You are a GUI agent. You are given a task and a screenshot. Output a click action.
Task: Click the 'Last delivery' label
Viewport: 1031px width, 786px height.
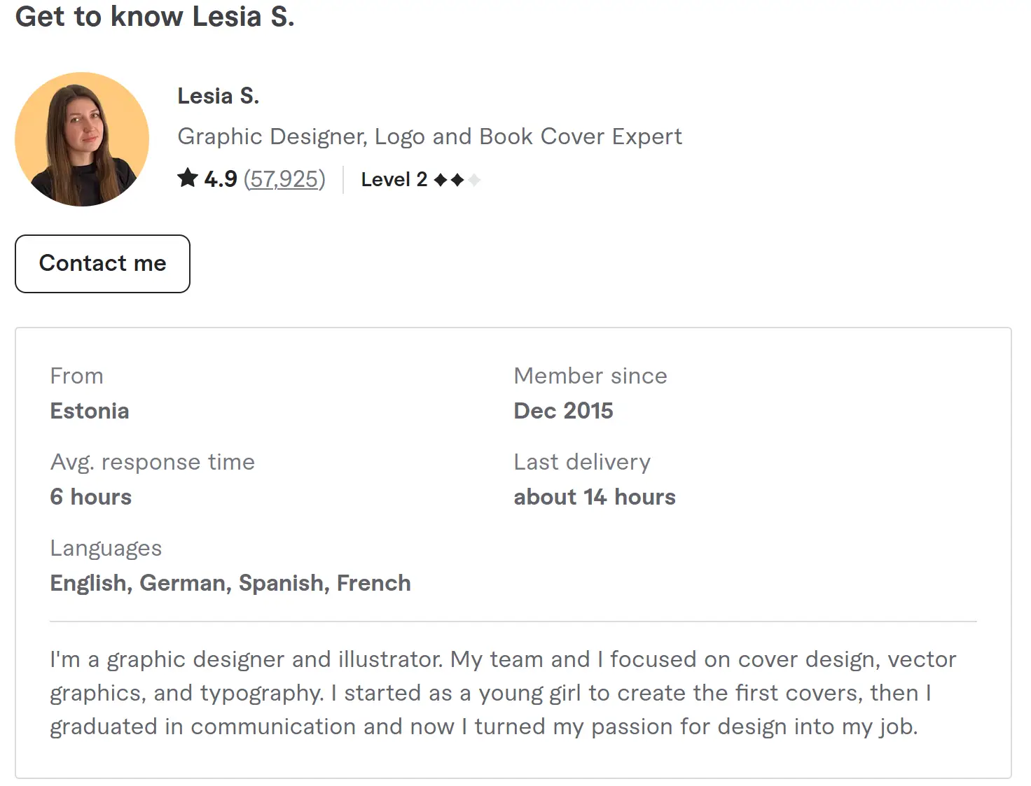coord(582,462)
